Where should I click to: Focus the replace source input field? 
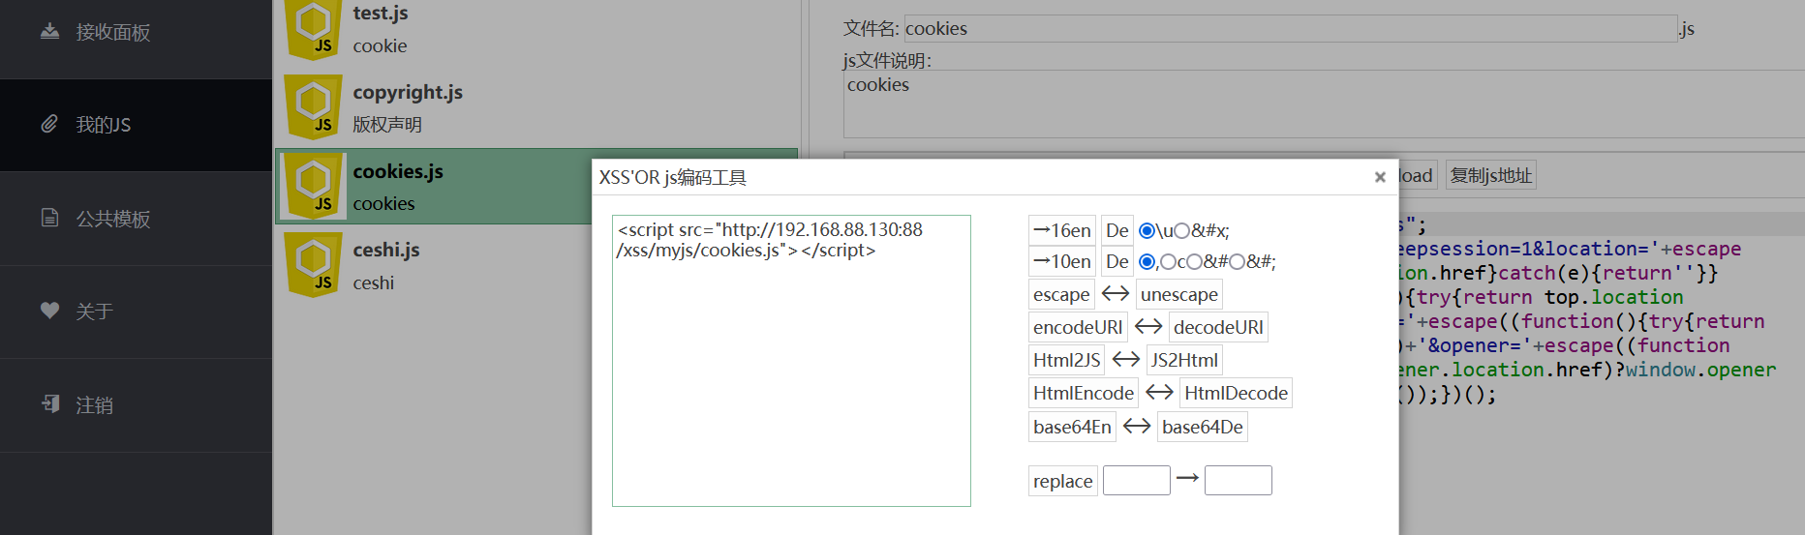(x=1137, y=481)
